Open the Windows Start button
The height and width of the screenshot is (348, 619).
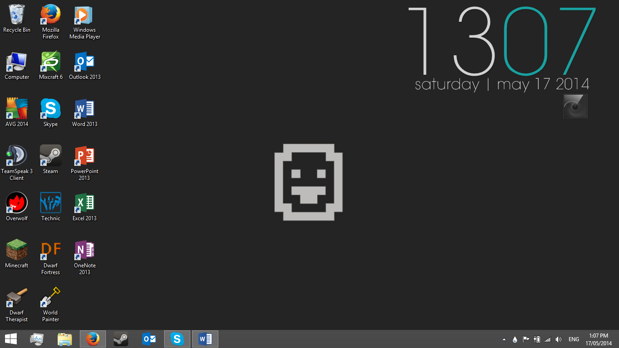click(10, 339)
